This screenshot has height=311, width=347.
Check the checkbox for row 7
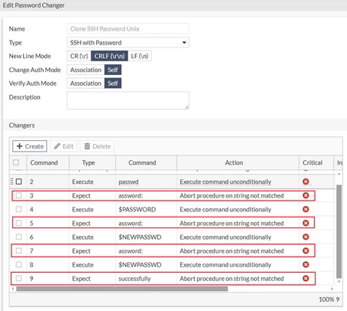(x=18, y=250)
